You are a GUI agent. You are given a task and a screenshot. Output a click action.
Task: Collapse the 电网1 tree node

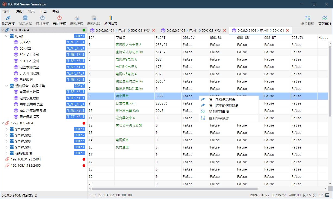pyautogui.click(x=7, y=36)
